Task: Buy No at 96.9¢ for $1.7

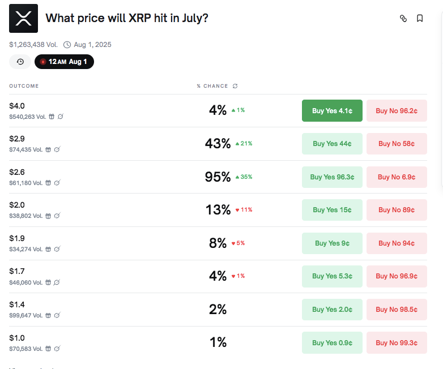Action: point(397,276)
